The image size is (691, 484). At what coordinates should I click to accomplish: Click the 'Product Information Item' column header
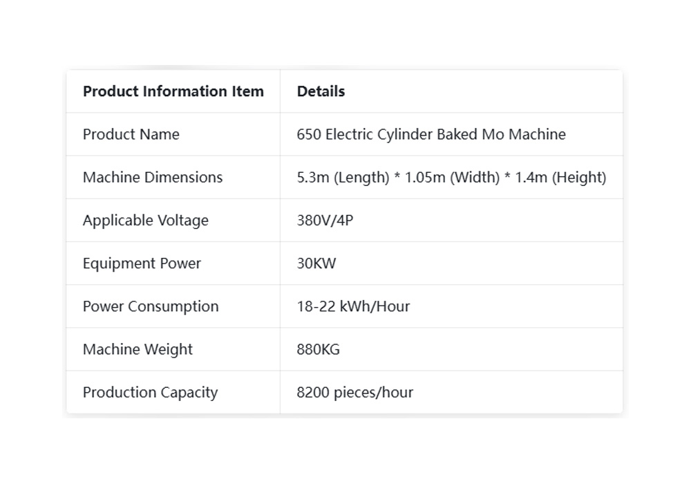click(173, 91)
